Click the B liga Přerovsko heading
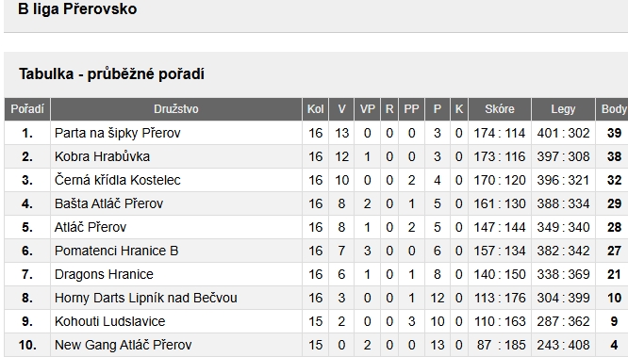Viewport: 628px width, 357px height. 77,8
